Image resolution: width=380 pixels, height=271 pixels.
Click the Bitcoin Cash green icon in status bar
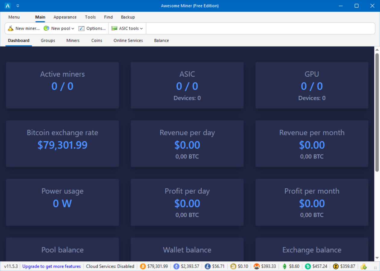click(x=308, y=266)
